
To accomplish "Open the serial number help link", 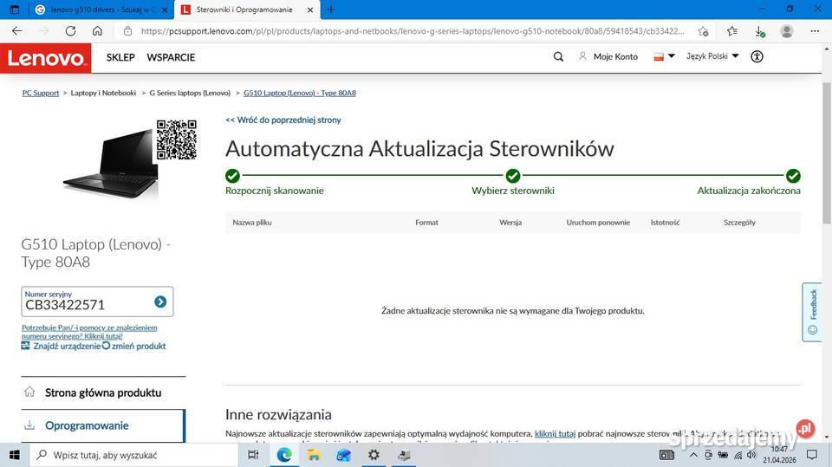I will (89, 332).
